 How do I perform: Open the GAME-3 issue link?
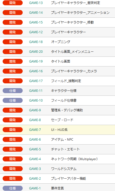click(x=35, y=169)
